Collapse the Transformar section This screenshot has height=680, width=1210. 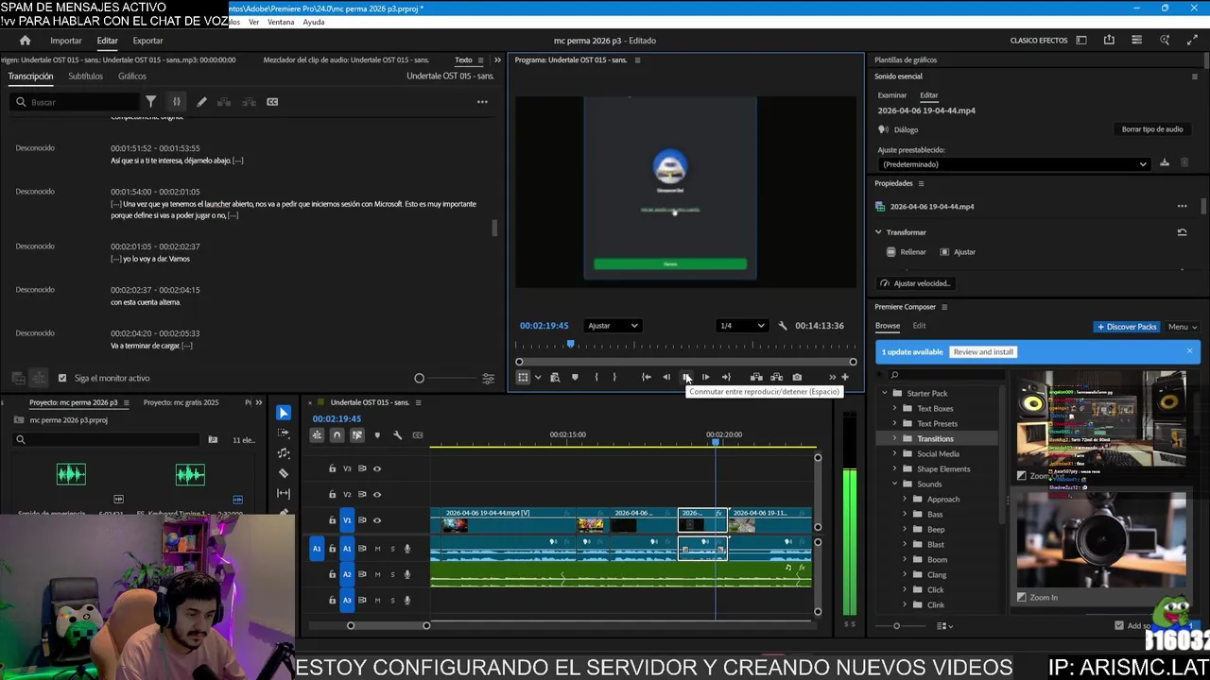click(878, 232)
